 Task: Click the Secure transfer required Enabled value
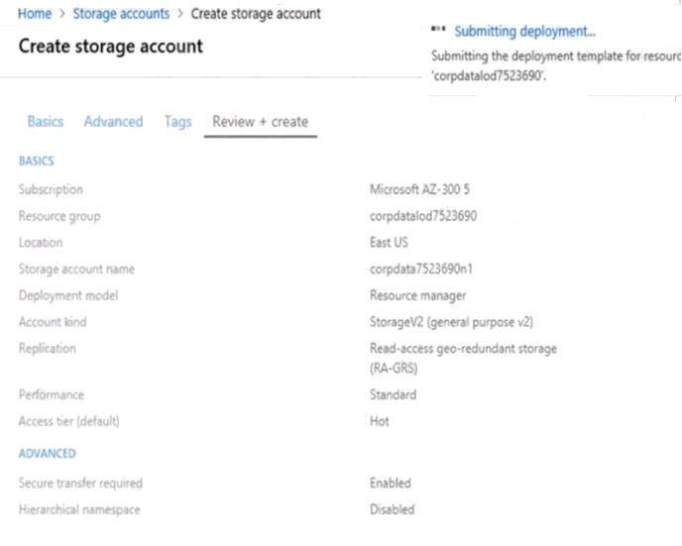click(390, 484)
